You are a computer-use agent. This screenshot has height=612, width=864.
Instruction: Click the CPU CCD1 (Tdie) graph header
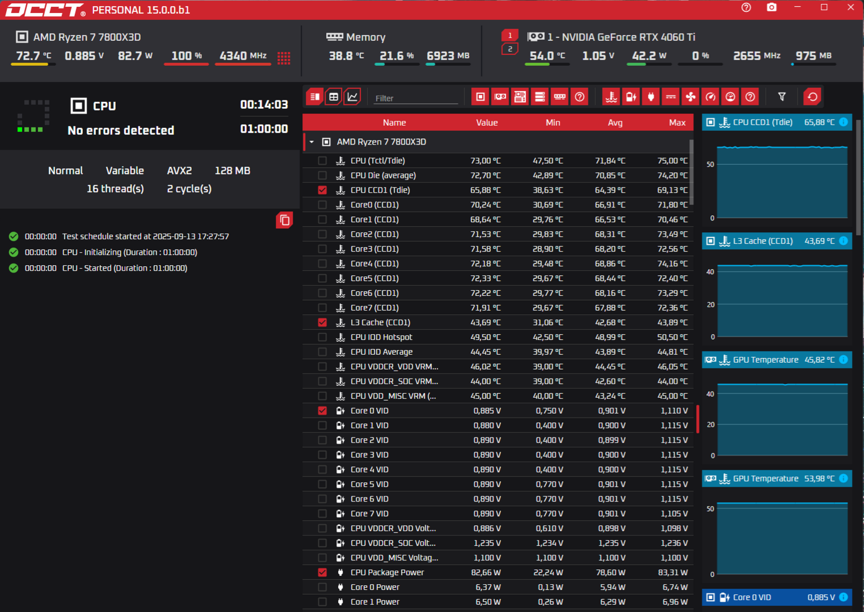point(777,122)
